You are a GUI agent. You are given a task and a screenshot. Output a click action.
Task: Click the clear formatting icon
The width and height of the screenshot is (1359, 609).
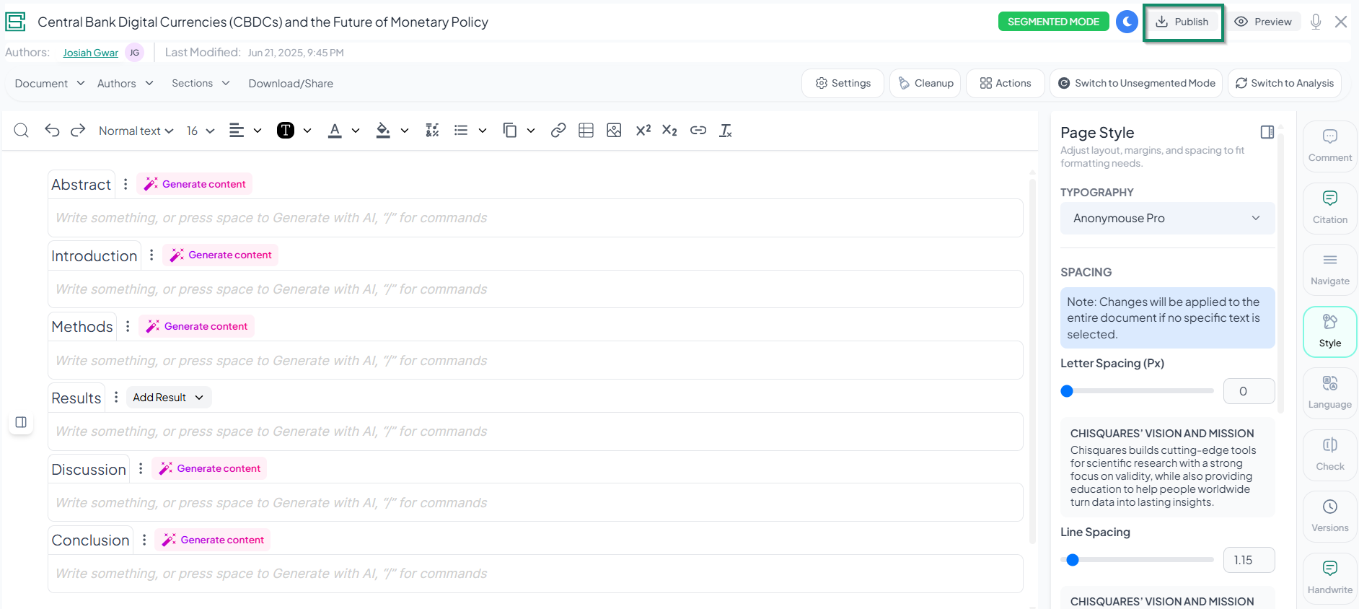[x=726, y=131]
